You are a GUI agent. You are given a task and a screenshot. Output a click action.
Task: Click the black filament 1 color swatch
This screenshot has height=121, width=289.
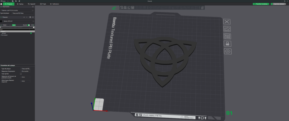point(1,21)
